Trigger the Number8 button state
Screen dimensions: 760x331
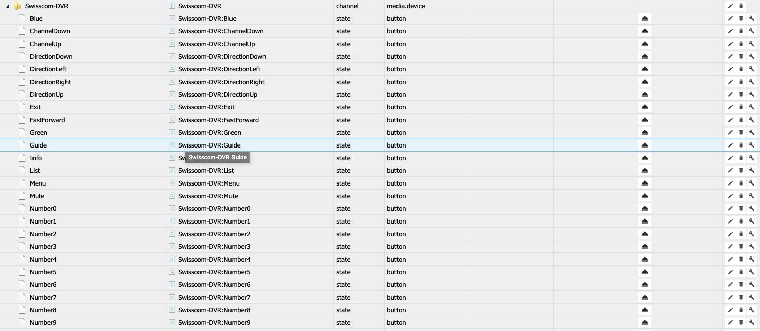click(x=645, y=310)
